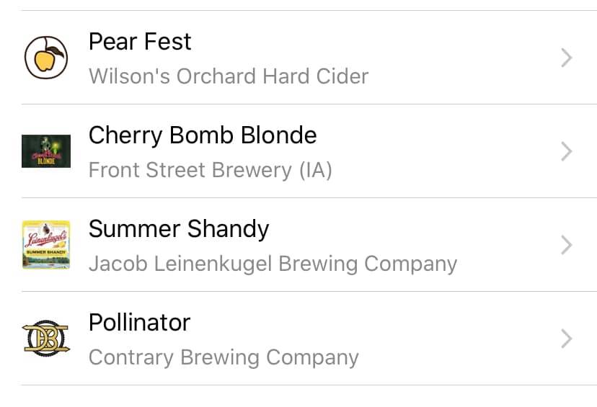Viewport: 597px width, 407px height.
Task: Tap the Wilson's Orchard apple logo icon
Action: click(46, 58)
